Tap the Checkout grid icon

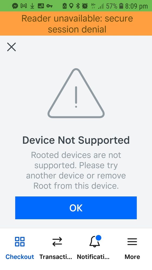(x=20, y=242)
